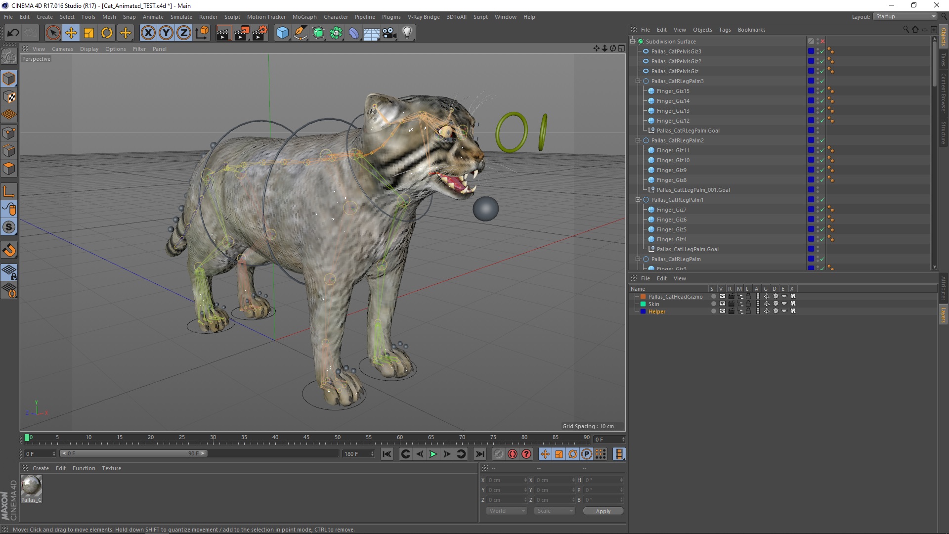The width and height of the screenshot is (949, 534).
Task: Add a Cube primitive object
Action: 282,33
